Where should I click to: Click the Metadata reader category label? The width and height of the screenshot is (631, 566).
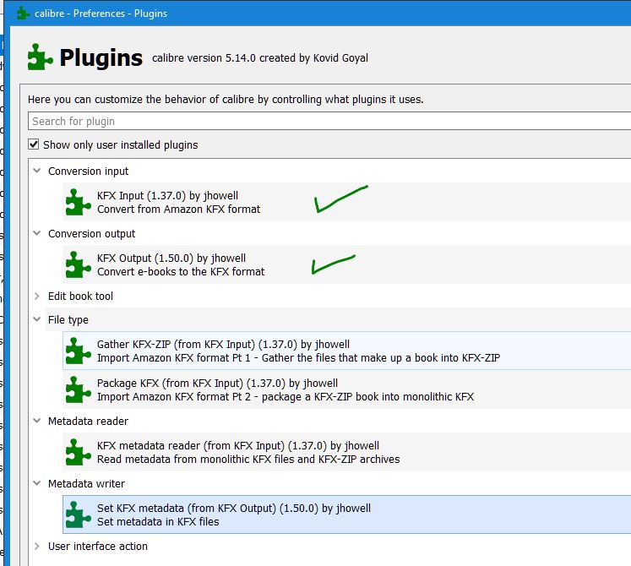tap(88, 421)
